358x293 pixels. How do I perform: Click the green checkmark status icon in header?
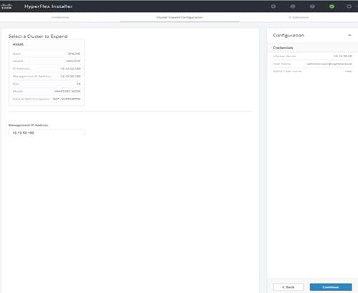pyautogui.click(x=332, y=6)
